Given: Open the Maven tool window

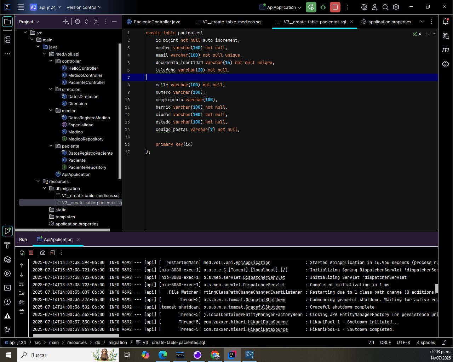Looking at the screenshot, I should pyautogui.click(x=446, y=50).
